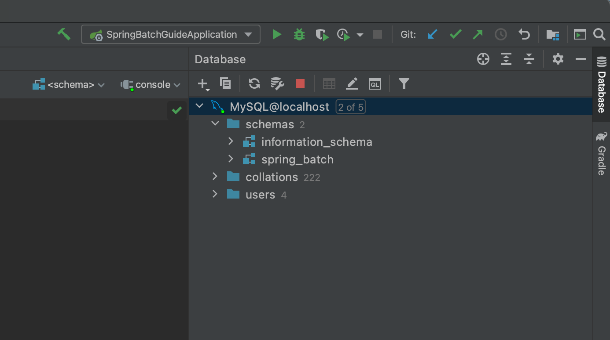Viewport: 610px width, 340px height.
Task: Open the <schema> selector dropdown
Action: click(x=69, y=85)
